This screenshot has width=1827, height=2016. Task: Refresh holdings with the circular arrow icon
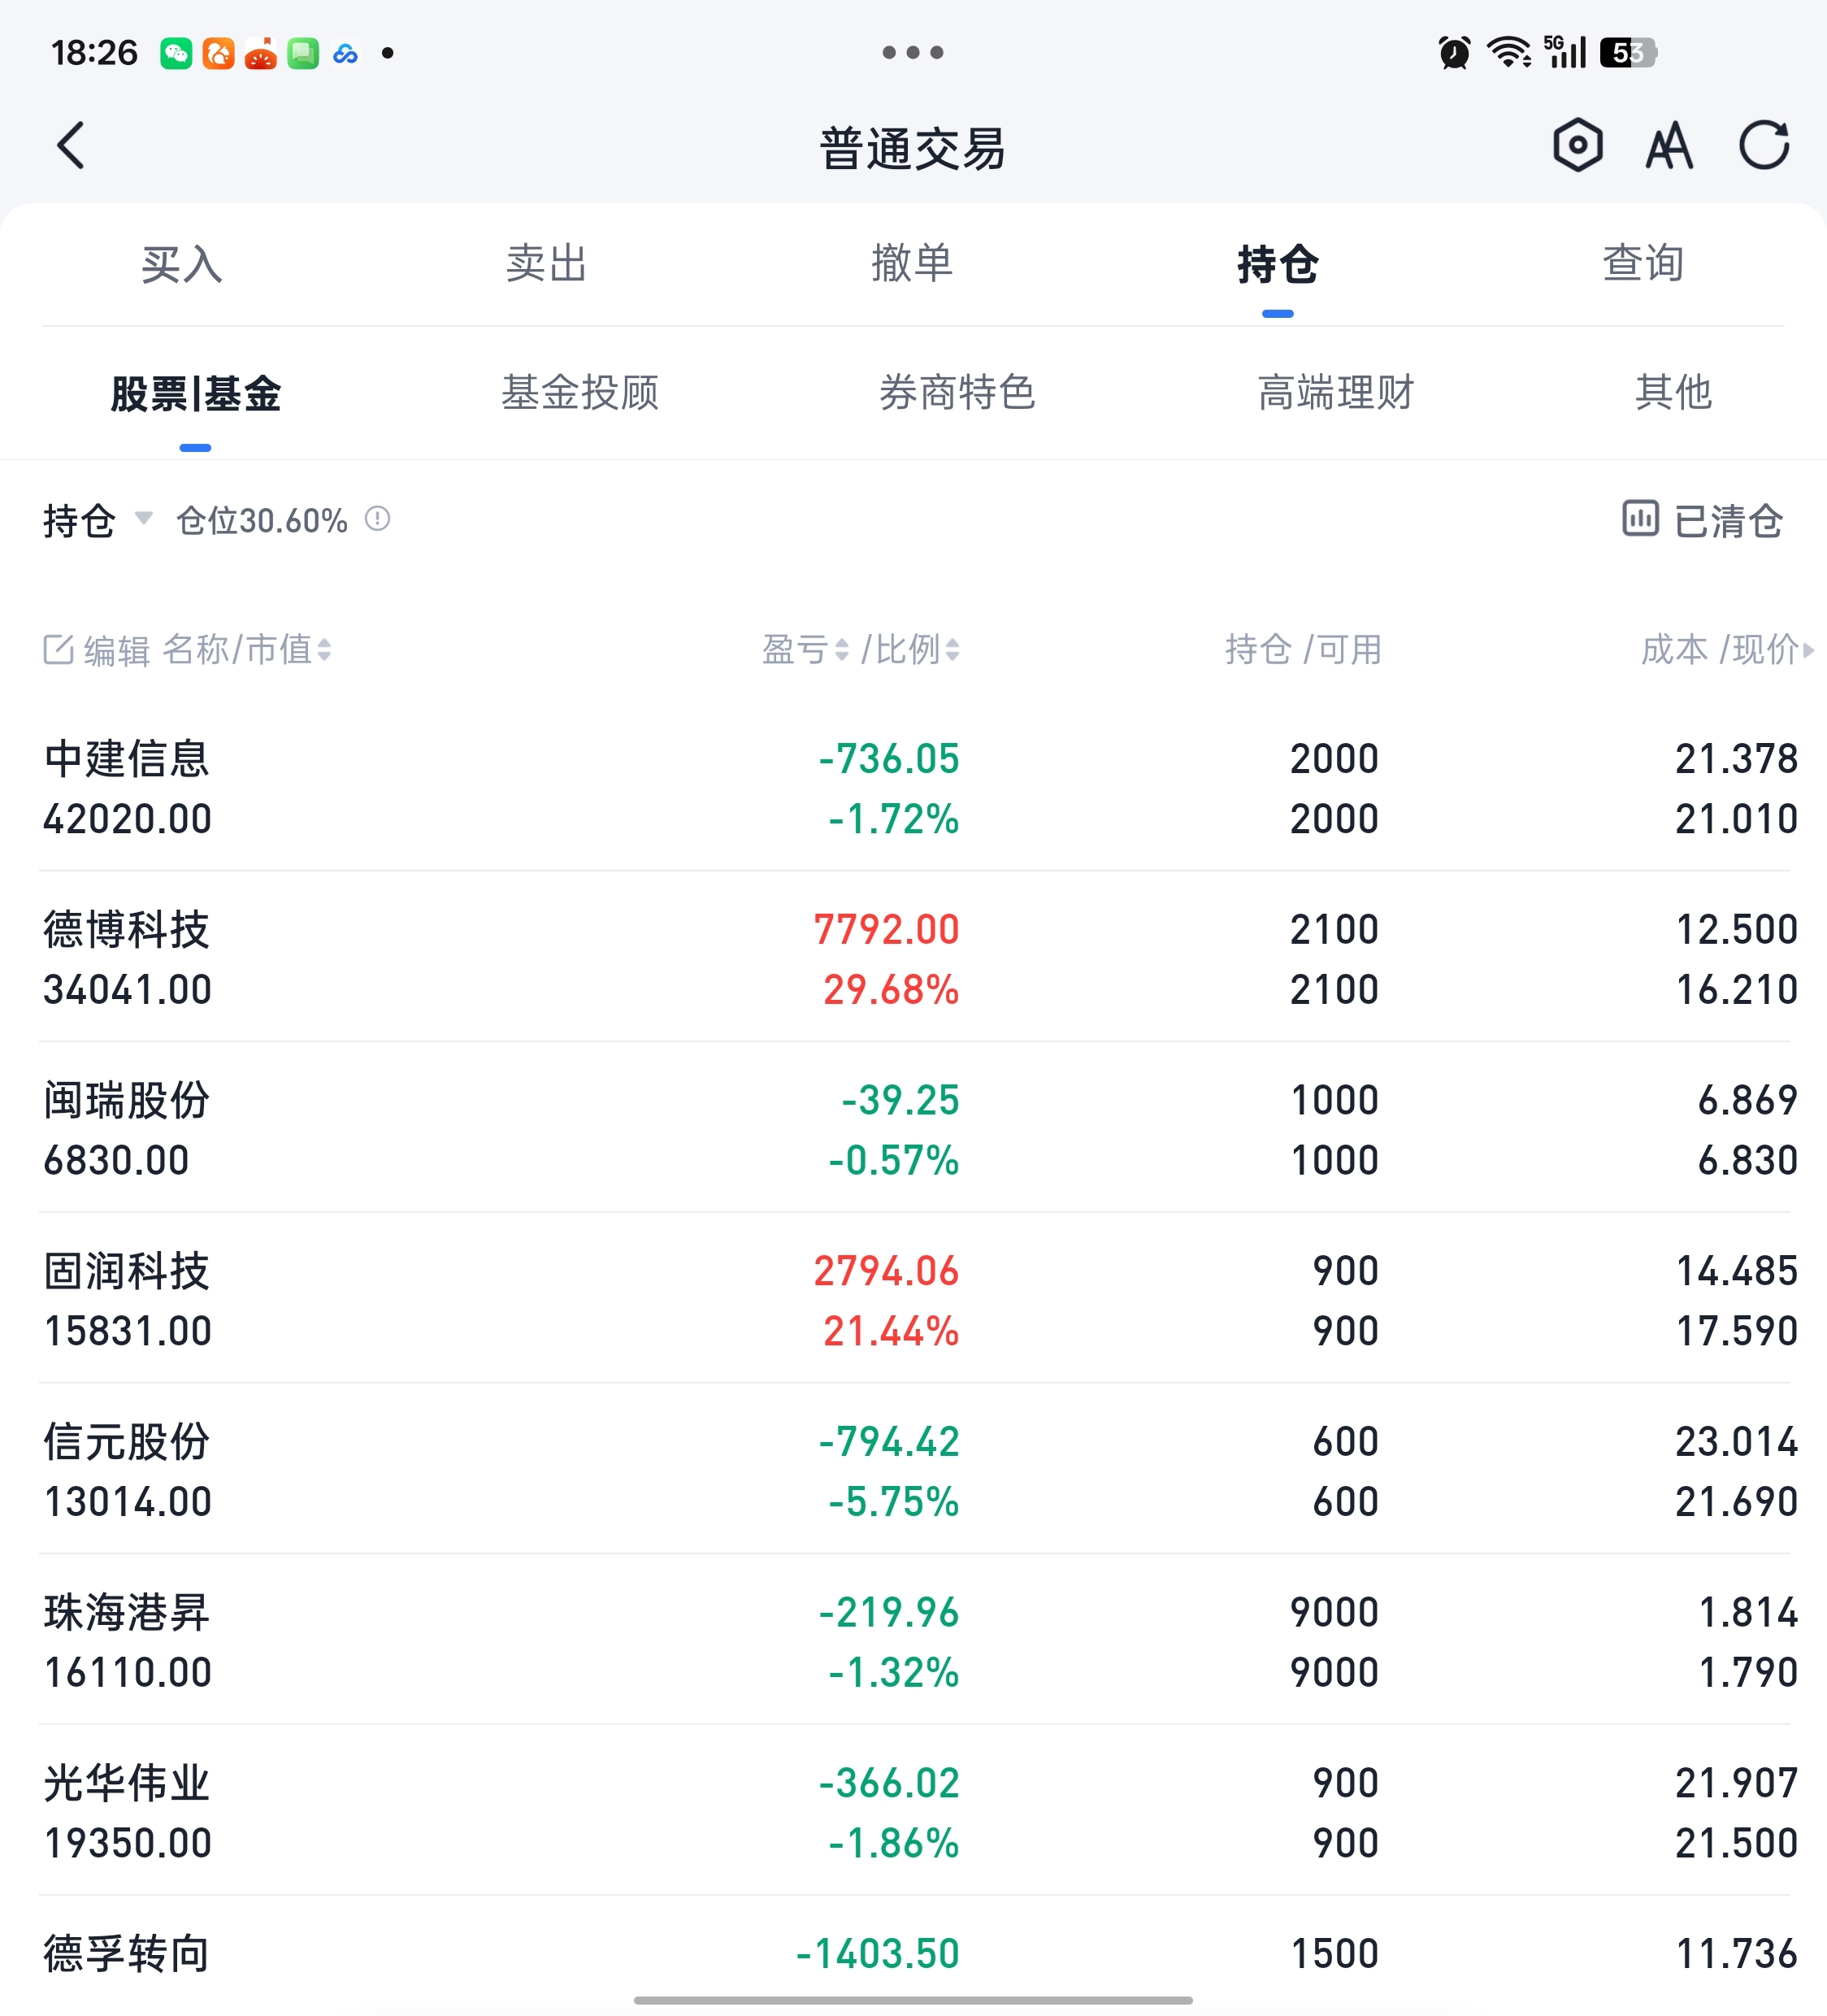pos(1763,146)
